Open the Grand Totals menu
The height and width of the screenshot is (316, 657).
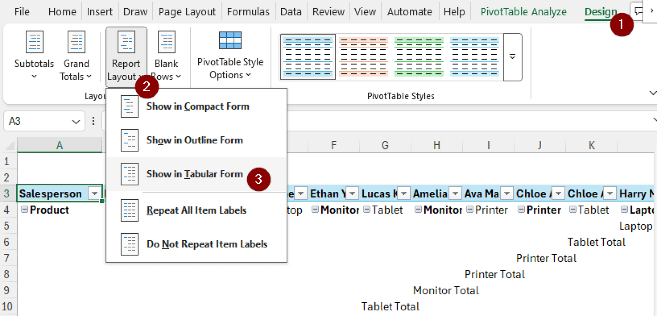tap(76, 56)
